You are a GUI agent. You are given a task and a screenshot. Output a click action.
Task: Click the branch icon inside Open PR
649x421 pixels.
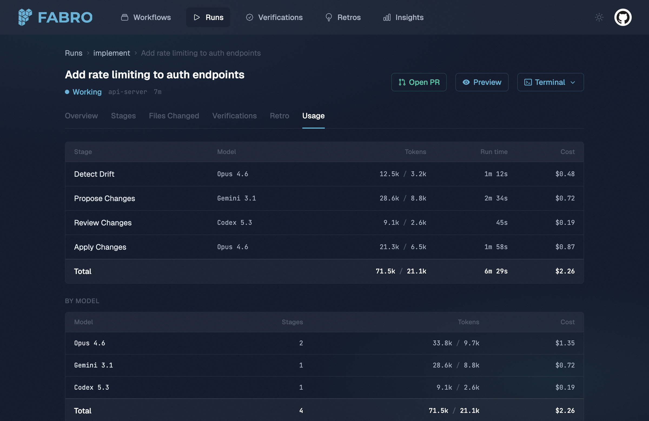coord(402,82)
